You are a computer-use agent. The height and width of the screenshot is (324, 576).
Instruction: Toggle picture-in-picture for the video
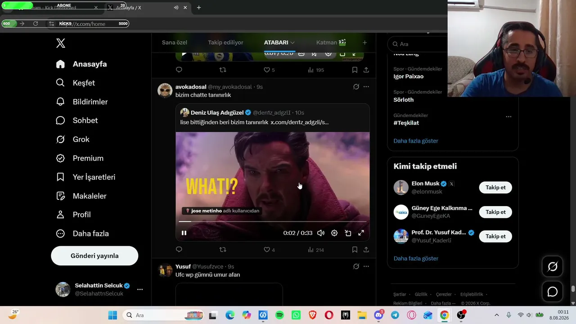tap(348, 233)
